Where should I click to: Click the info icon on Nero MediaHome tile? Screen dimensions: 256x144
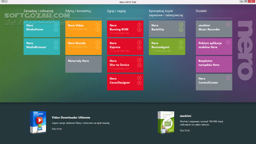pyautogui.click(x=56, y=25)
